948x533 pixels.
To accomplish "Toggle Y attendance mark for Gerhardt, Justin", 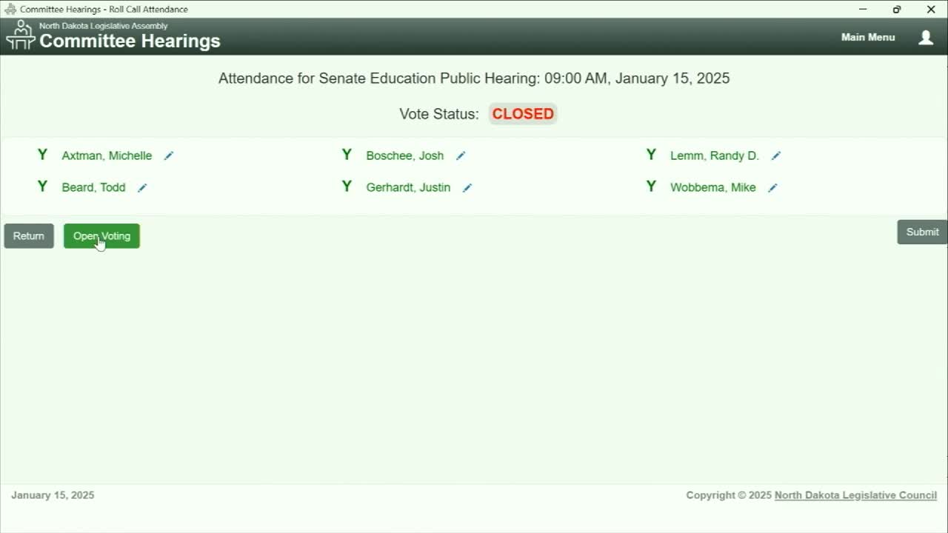I will click(347, 187).
